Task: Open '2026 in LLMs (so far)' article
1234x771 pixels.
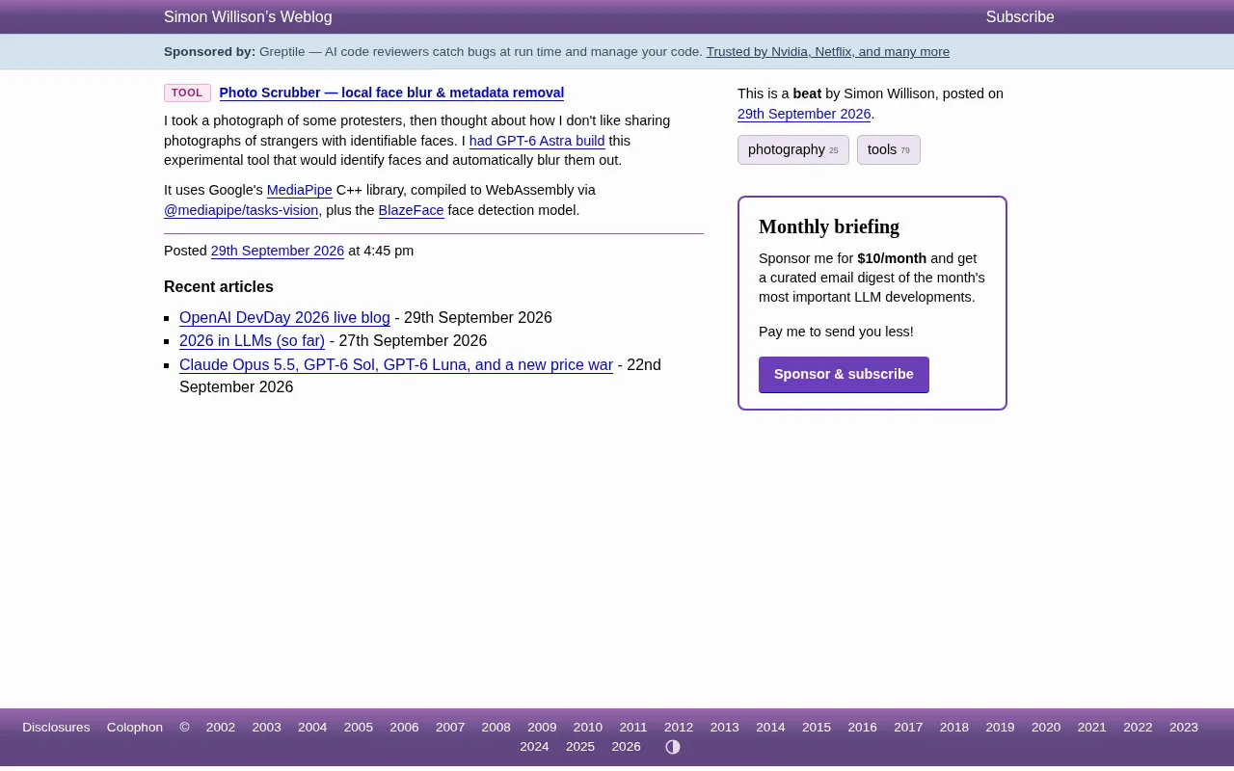Action: pos(252,341)
